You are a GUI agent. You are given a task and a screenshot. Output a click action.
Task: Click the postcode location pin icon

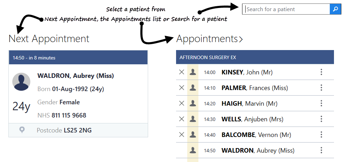click(x=22, y=130)
